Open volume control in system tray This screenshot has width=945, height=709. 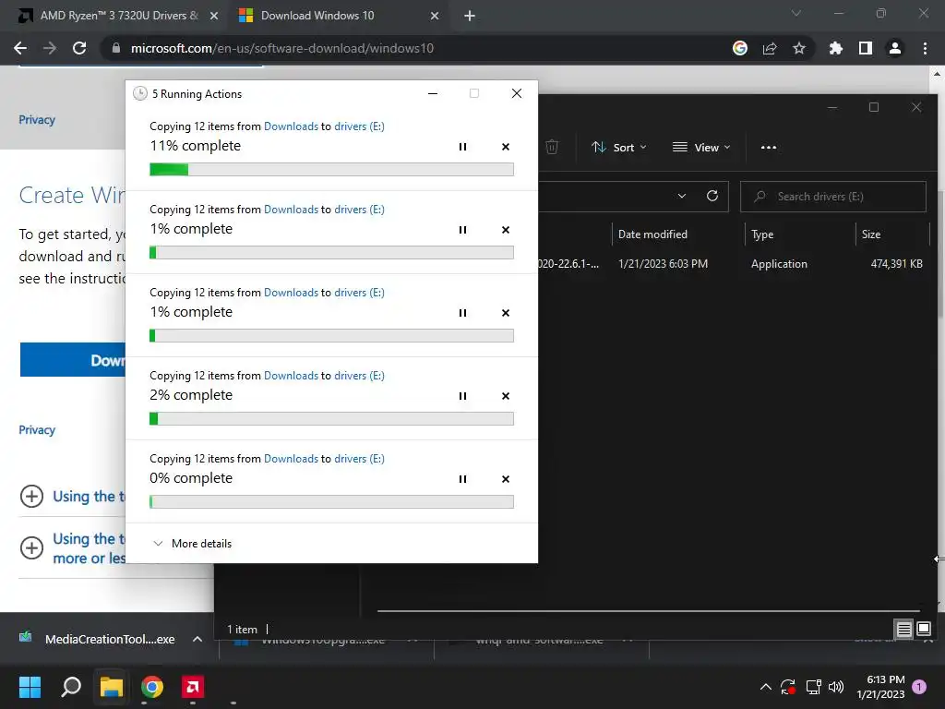[836, 687]
